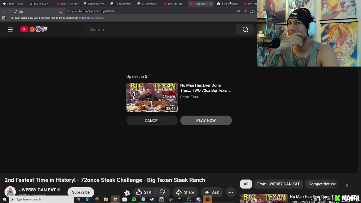Open the Ask AI button
The height and width of the screenshot is (203, 361).
pos(212,192)
